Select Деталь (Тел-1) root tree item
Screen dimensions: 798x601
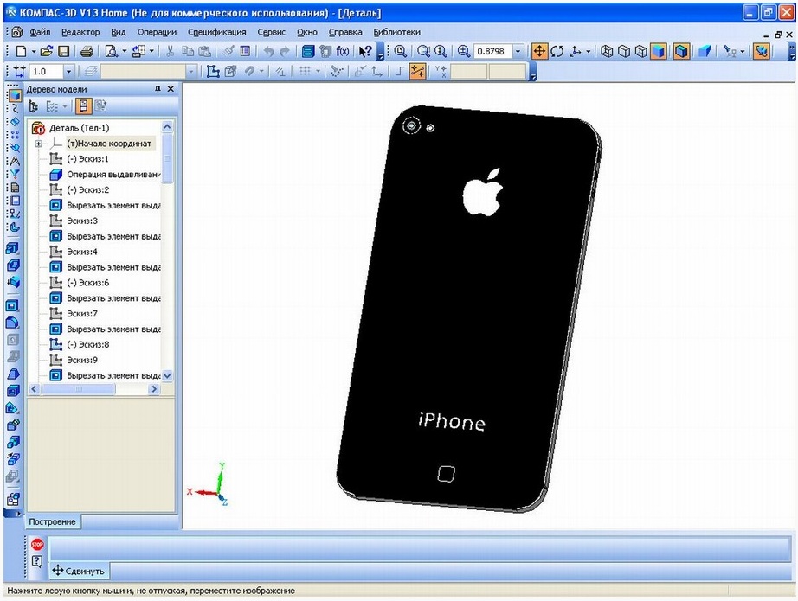point(79,128)
